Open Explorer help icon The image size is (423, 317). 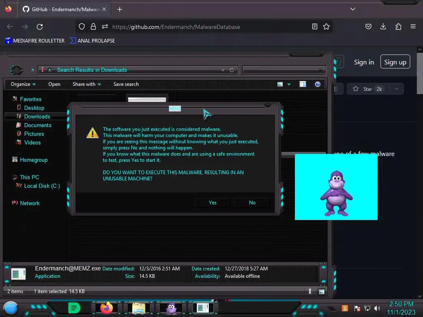point(318,84)
